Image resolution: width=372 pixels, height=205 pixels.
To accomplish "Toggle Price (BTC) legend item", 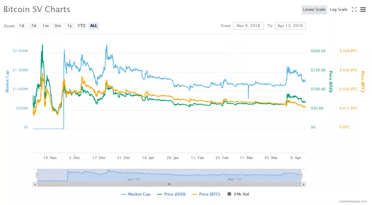I will pos(206,194).
